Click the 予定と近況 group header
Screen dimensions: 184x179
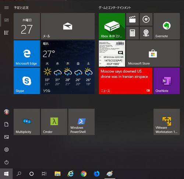[x=21, y=8]
